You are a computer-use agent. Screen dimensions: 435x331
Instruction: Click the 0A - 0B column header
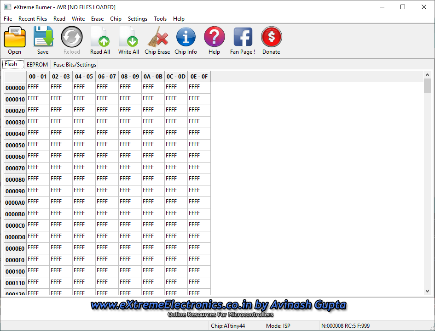tap(153, 77)
